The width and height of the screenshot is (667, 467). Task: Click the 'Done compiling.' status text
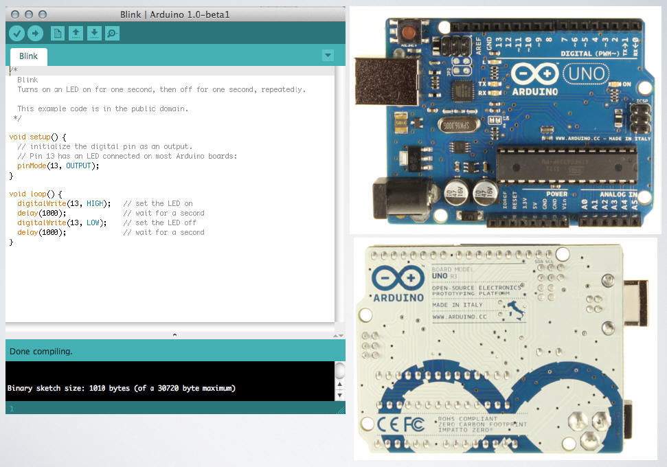tap(41, 352)
